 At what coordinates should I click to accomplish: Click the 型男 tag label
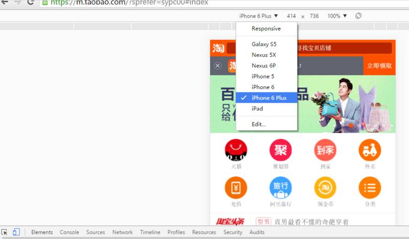pos(263,222)
